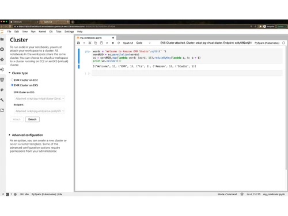Open the Endpoint dropdown
Viewport: 288px width, 216px height.
pyautogui.click(x=39, y=111)
